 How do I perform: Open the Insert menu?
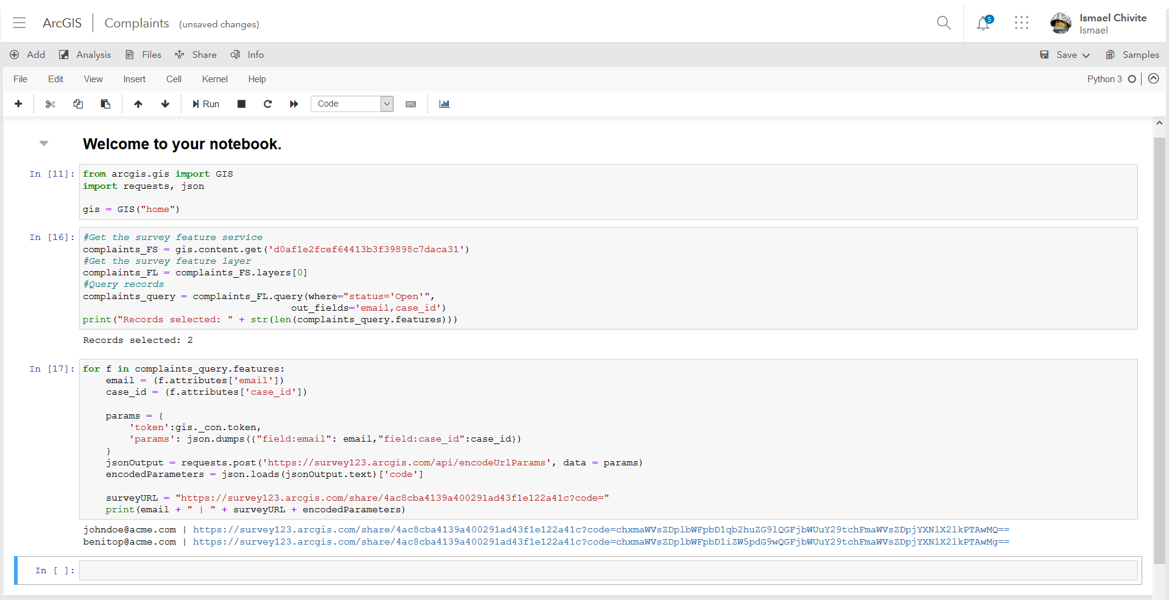(134, 79)
